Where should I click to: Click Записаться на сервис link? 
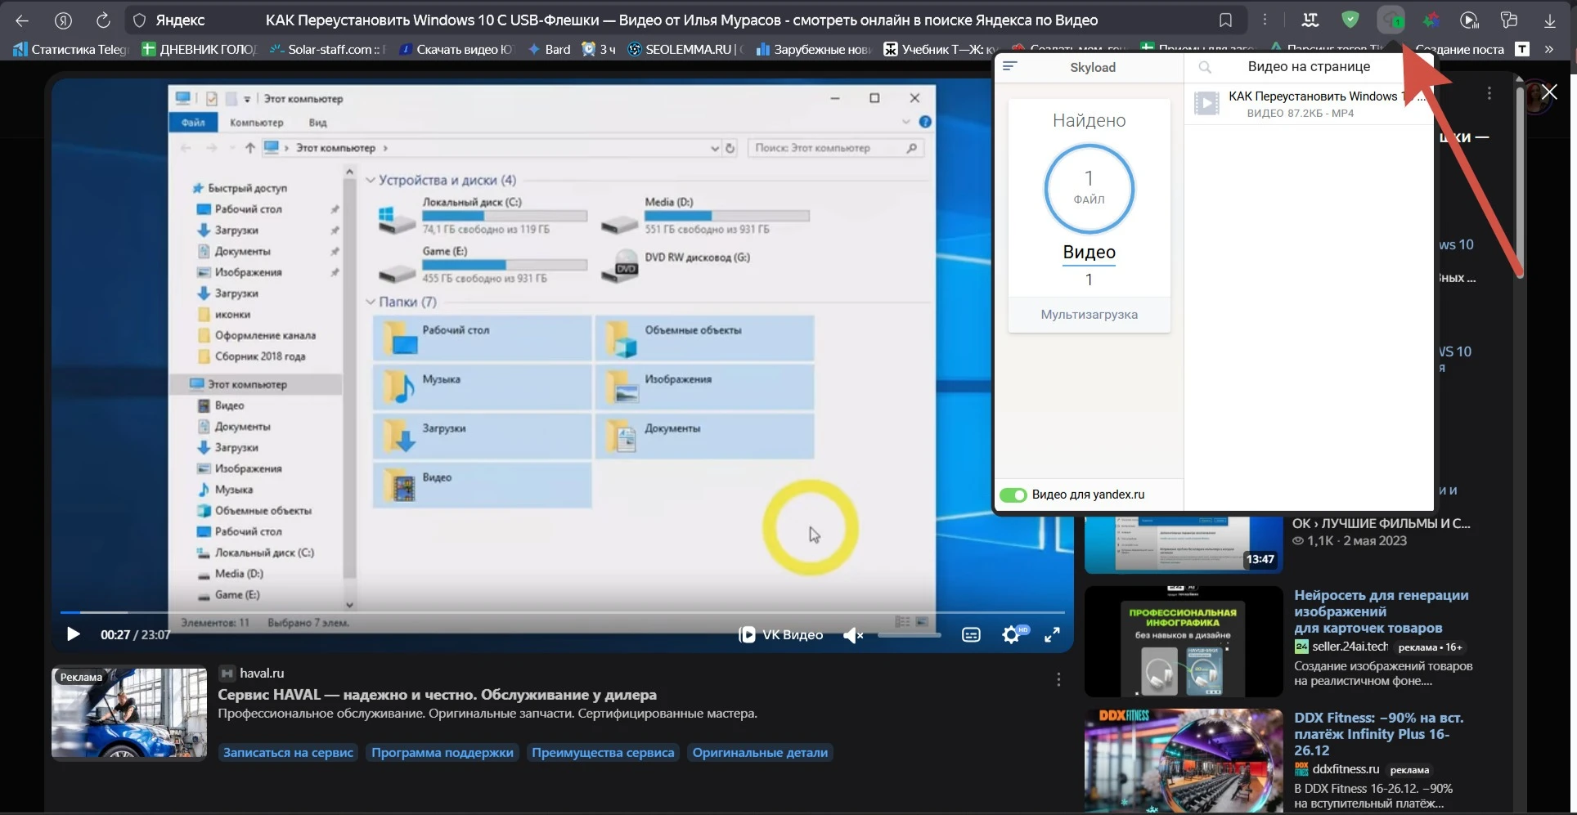tap(288, 753)
